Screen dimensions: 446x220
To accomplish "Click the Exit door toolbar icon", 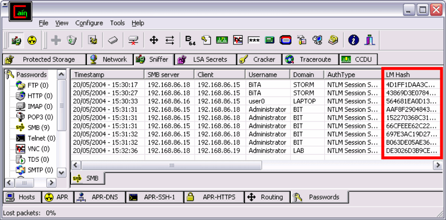I will coord(370,40).
